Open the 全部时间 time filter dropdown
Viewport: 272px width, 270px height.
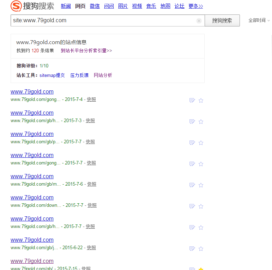click(x=259, y=20)
